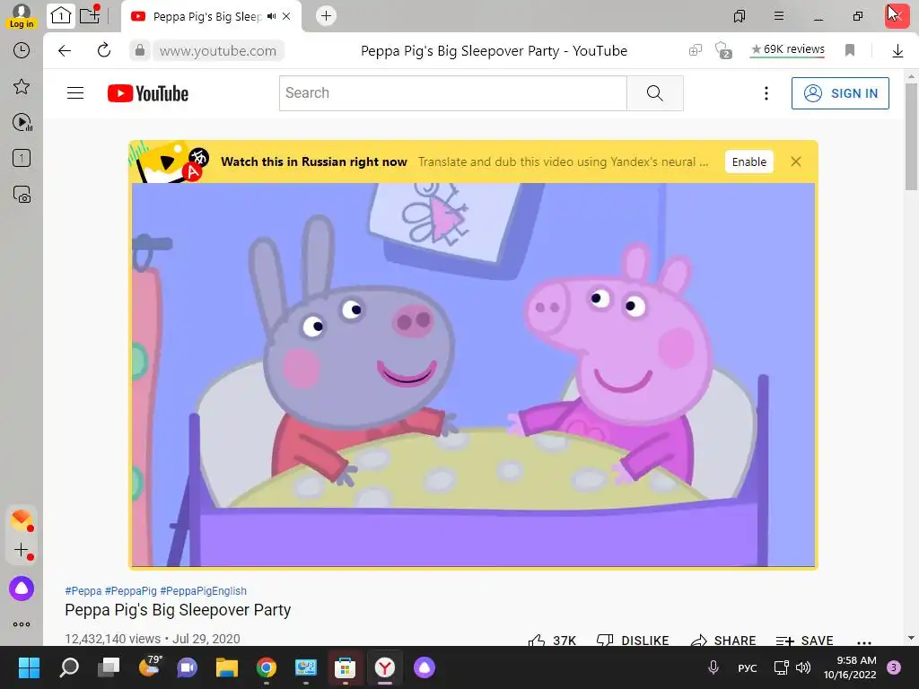Viewport: 919px width, 689px height.
Task: Launch Alice assistant from the sidebar
Action: (22, 589)
